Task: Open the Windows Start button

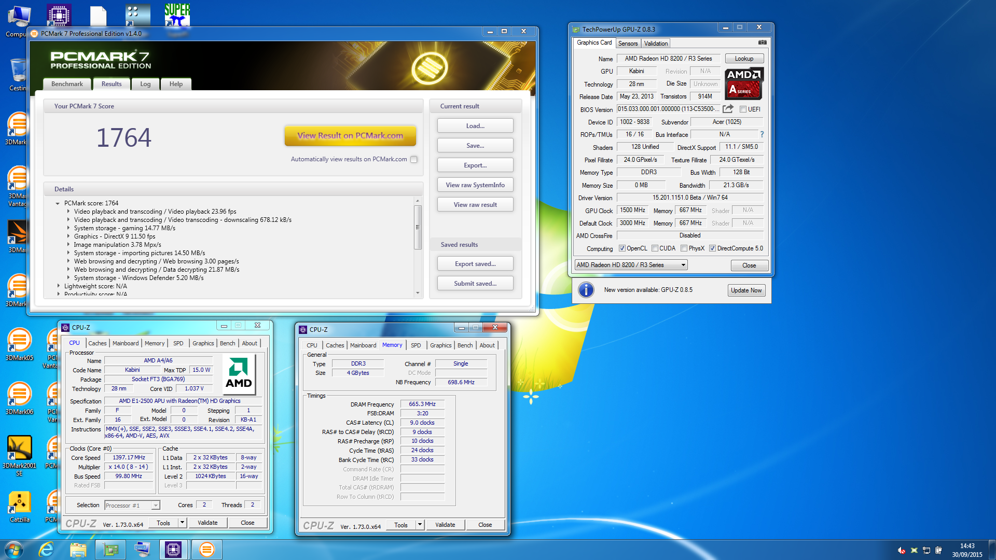Action: coord(14,549)
